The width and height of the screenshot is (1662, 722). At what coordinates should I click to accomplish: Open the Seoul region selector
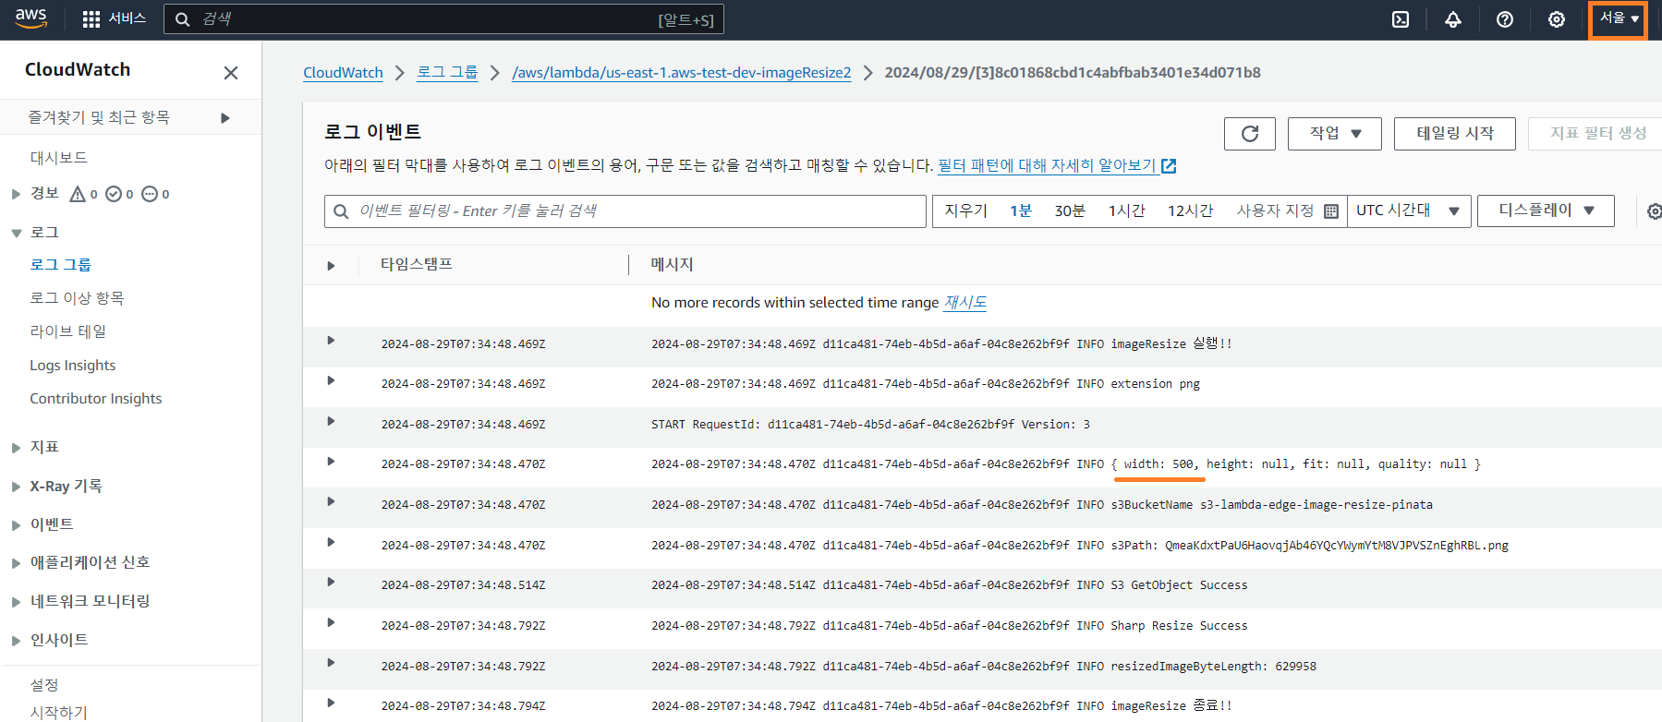point(1618,19)
